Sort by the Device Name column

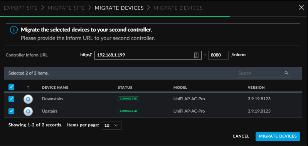pos(55,88)
